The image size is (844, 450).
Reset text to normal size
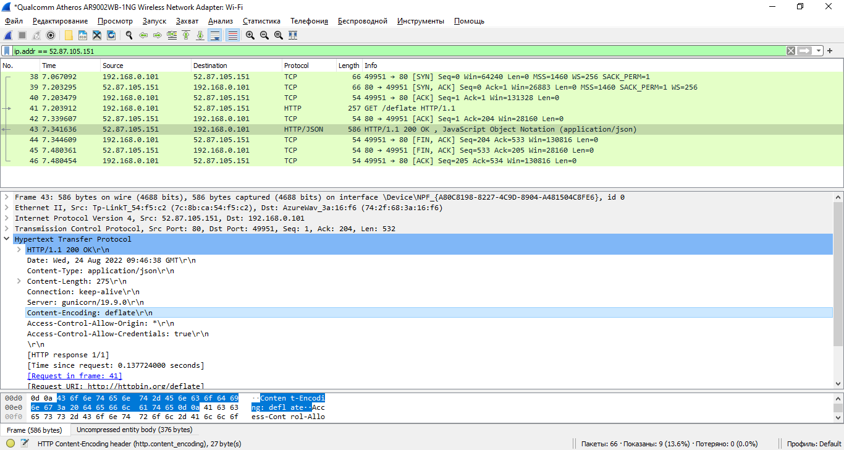click(279, 35)
